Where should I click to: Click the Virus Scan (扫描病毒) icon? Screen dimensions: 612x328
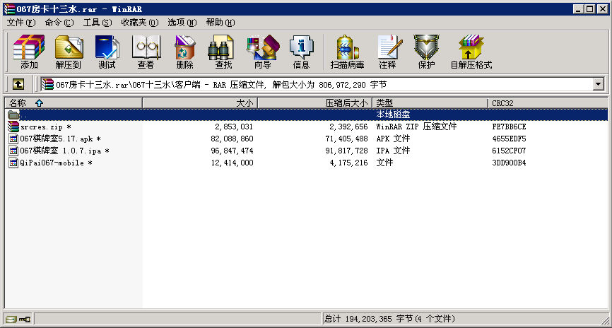pyautogui.click(x=347, y=52)
